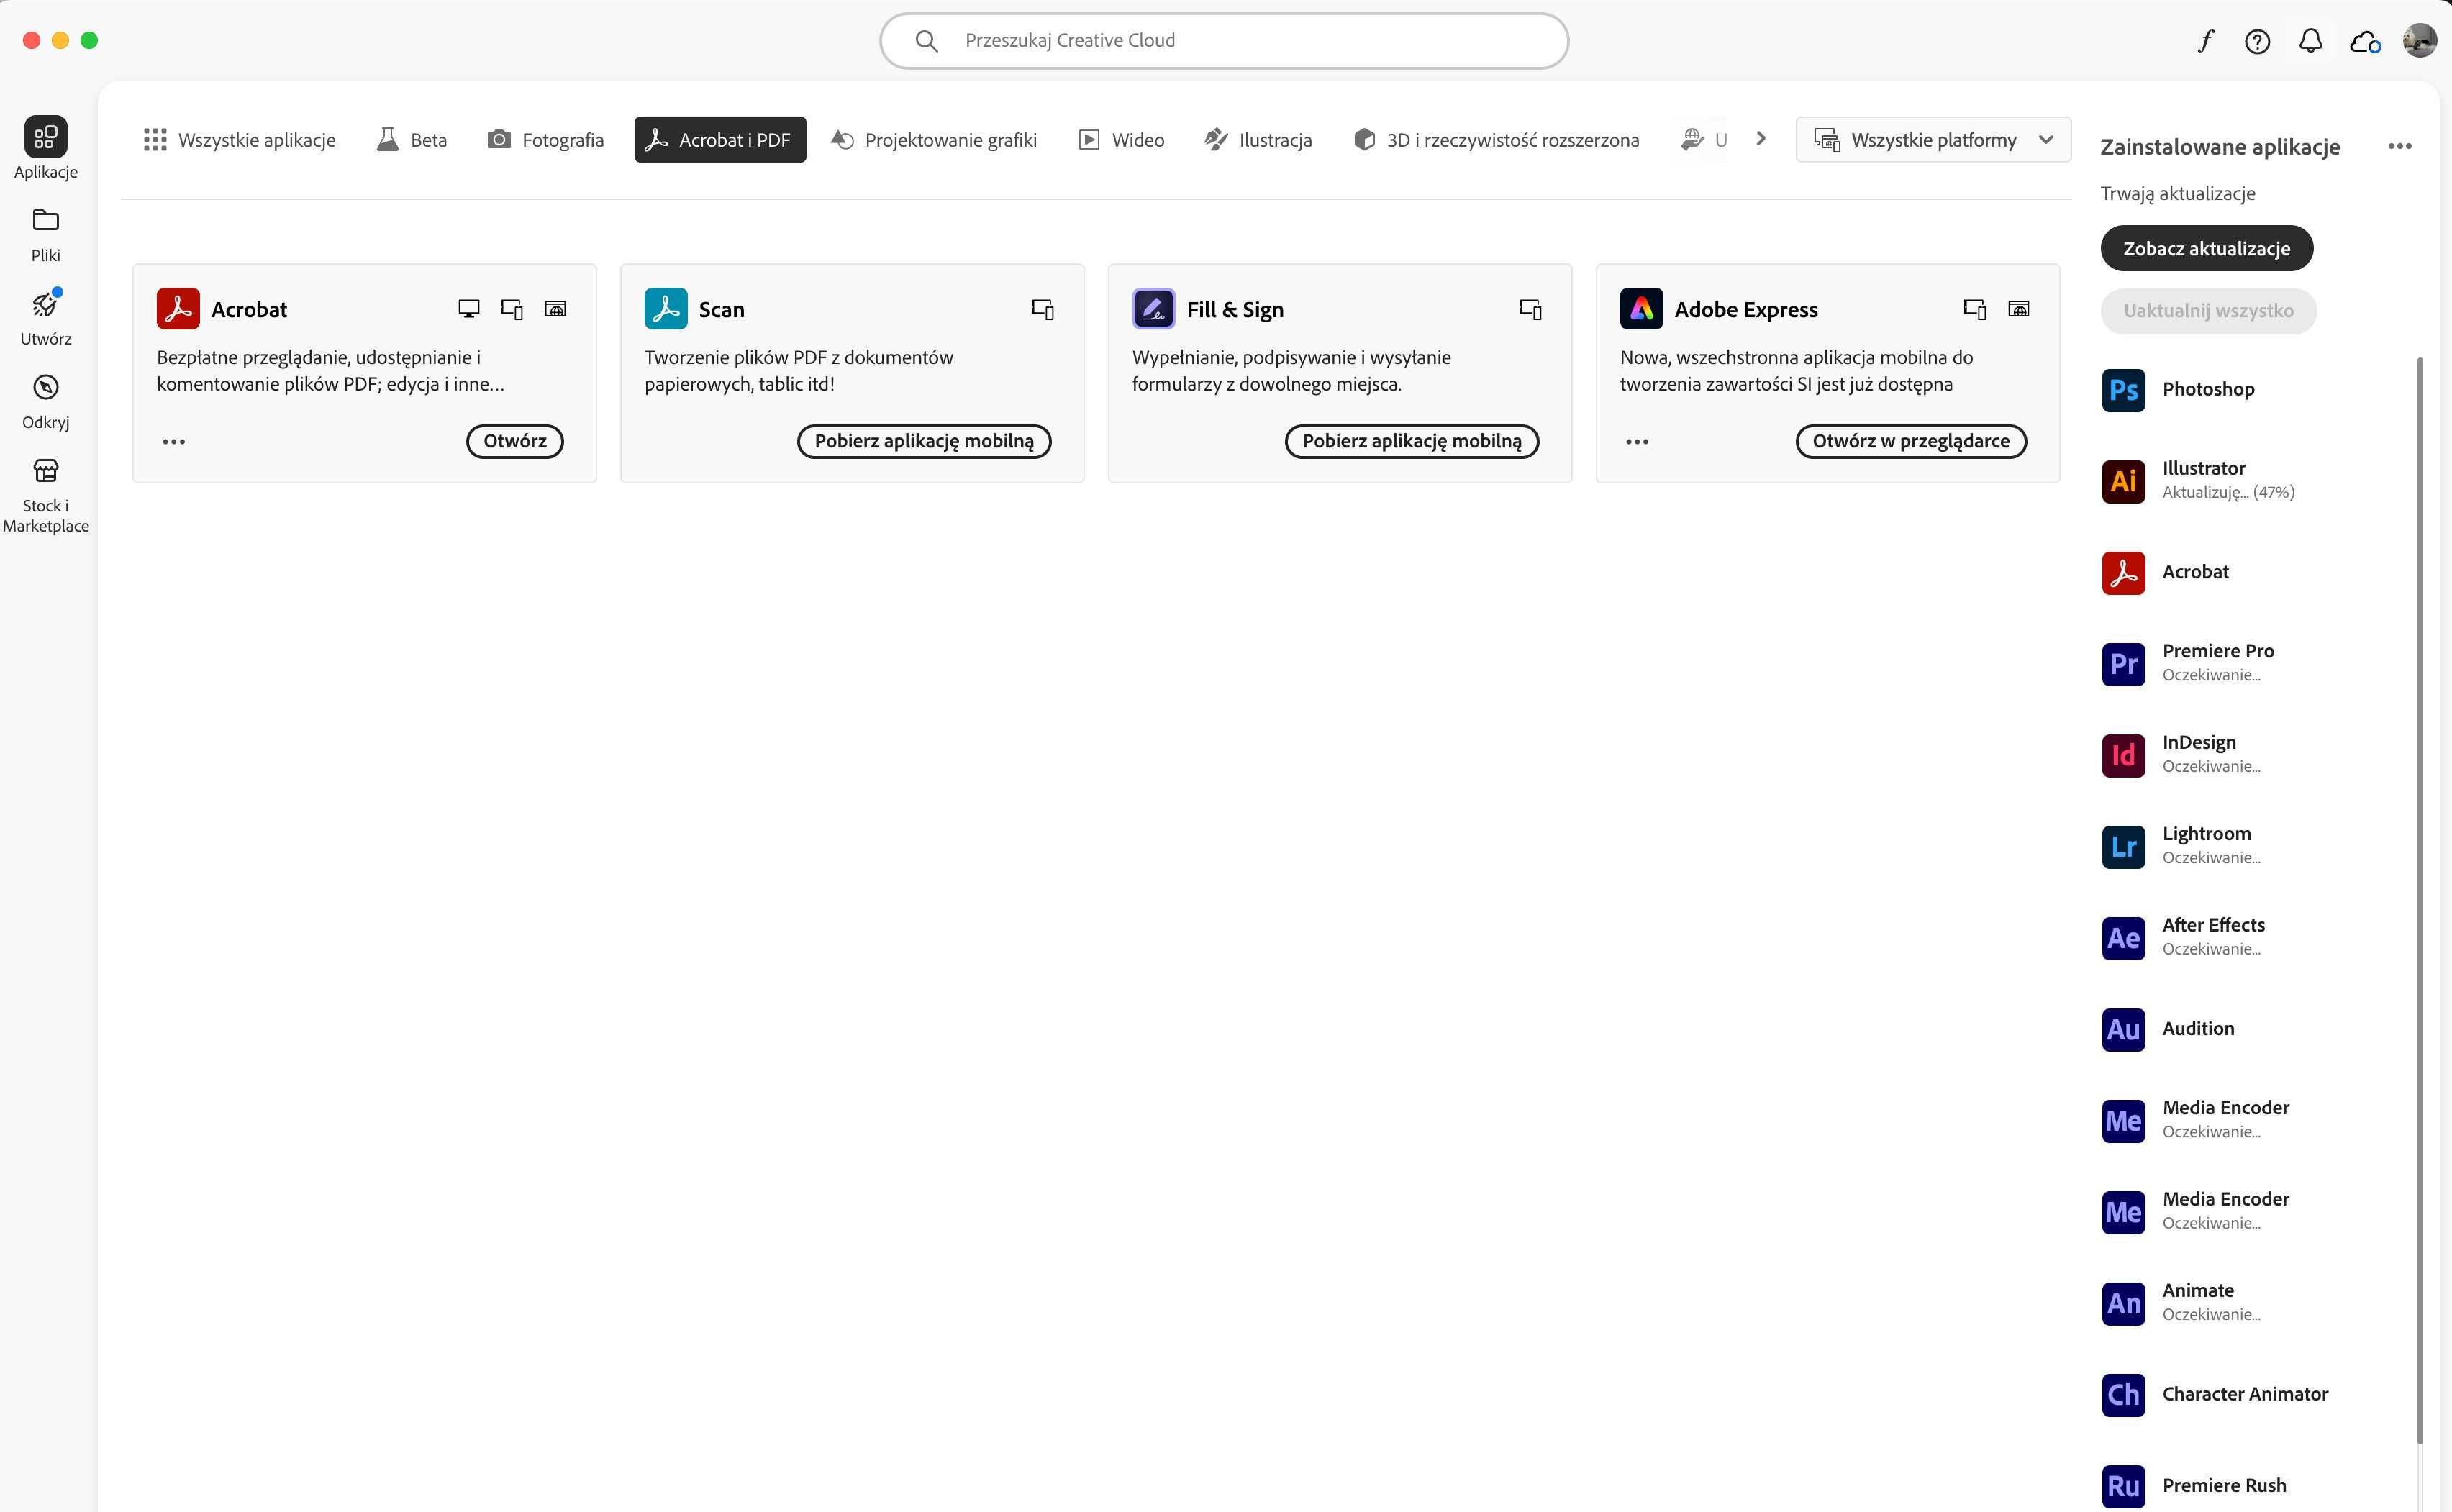Select the Fotografia tab

(x=546, y=140)
